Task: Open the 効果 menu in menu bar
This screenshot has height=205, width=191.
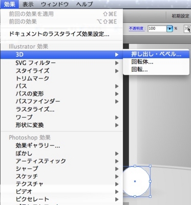Action: (x=9, y=4)
